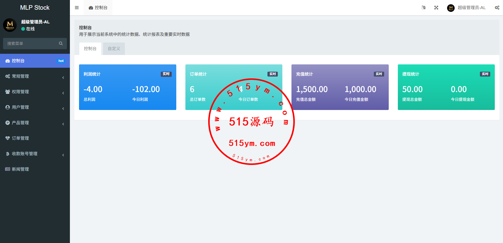Click the sidebar profile logo avatar
Screen dimensions: 503x243
pyautogui.click(x=10, y=25)
